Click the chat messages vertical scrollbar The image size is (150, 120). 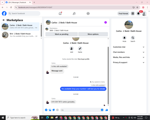point(108,76)
